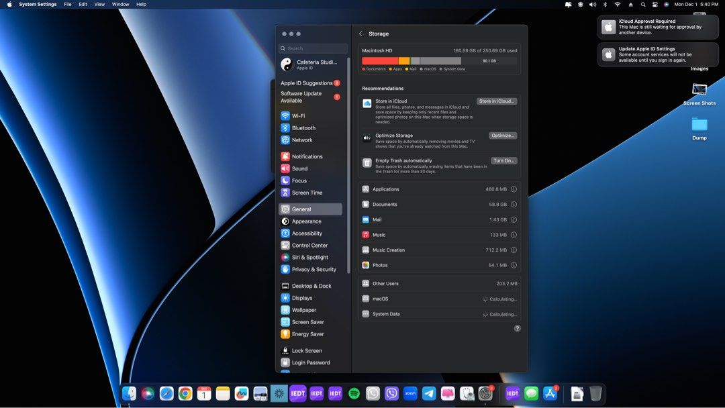Open App Store from the Dock

[x=550, y=394]
